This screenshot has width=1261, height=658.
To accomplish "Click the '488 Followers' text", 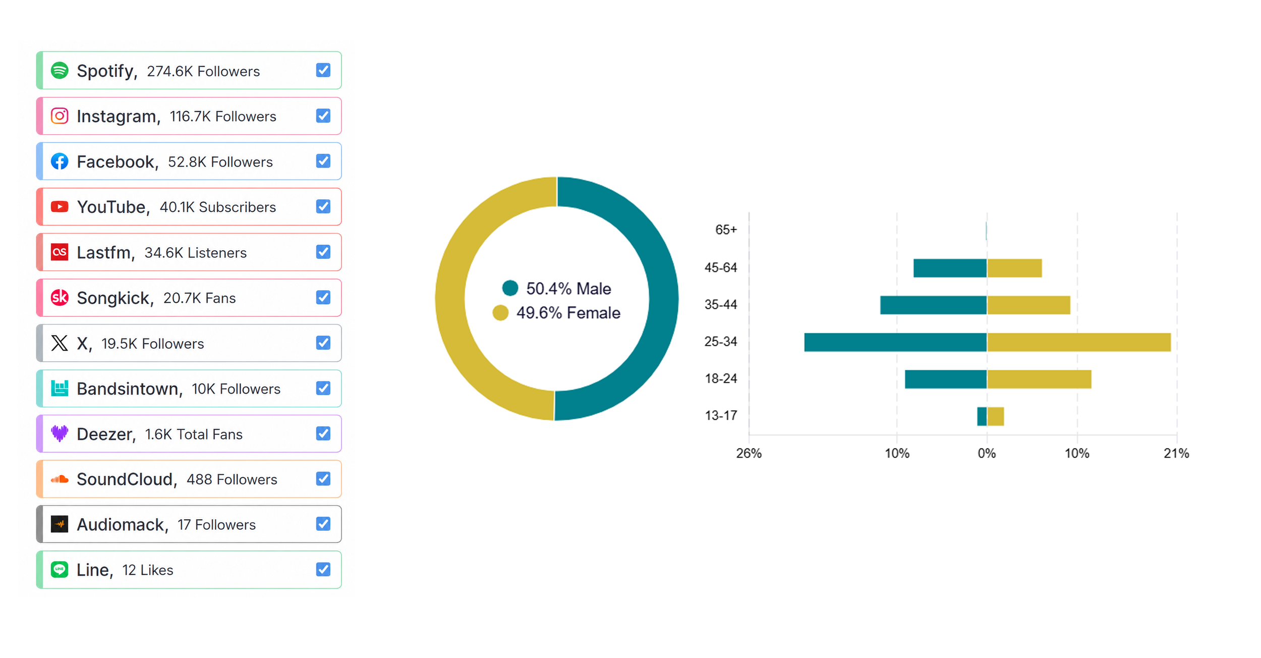I will [x=232, y=479].
